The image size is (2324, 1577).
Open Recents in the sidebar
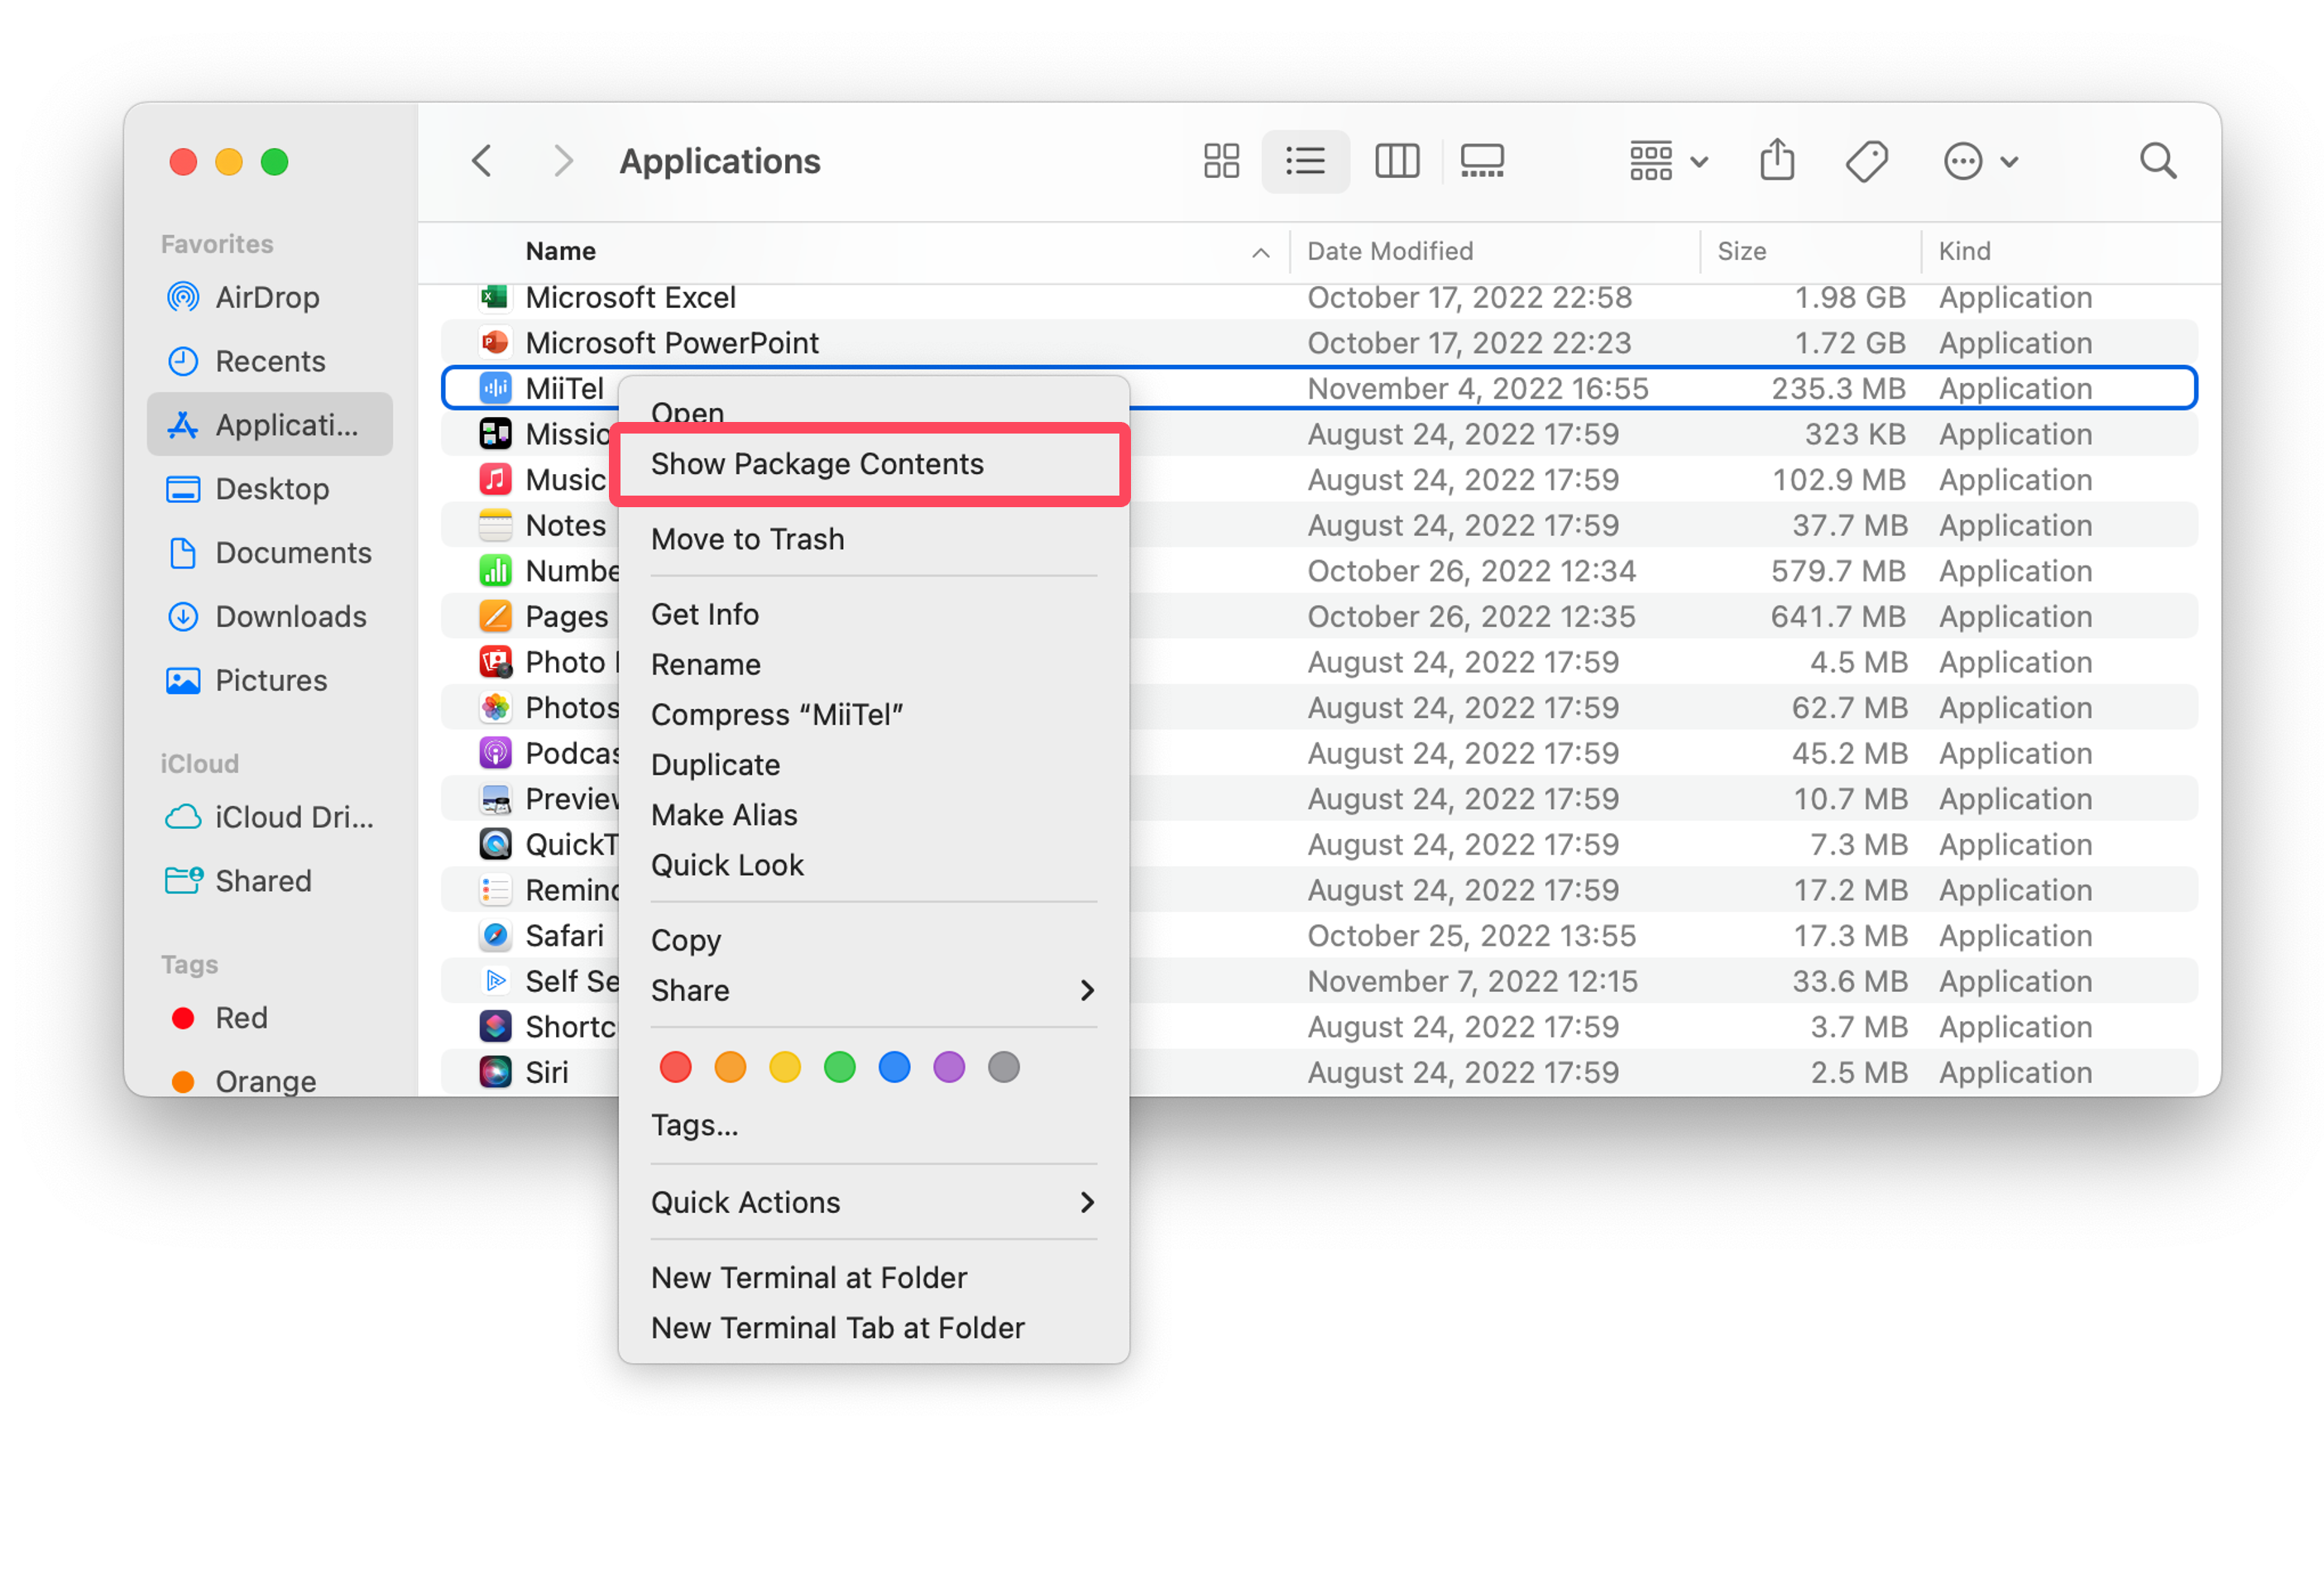270,361
